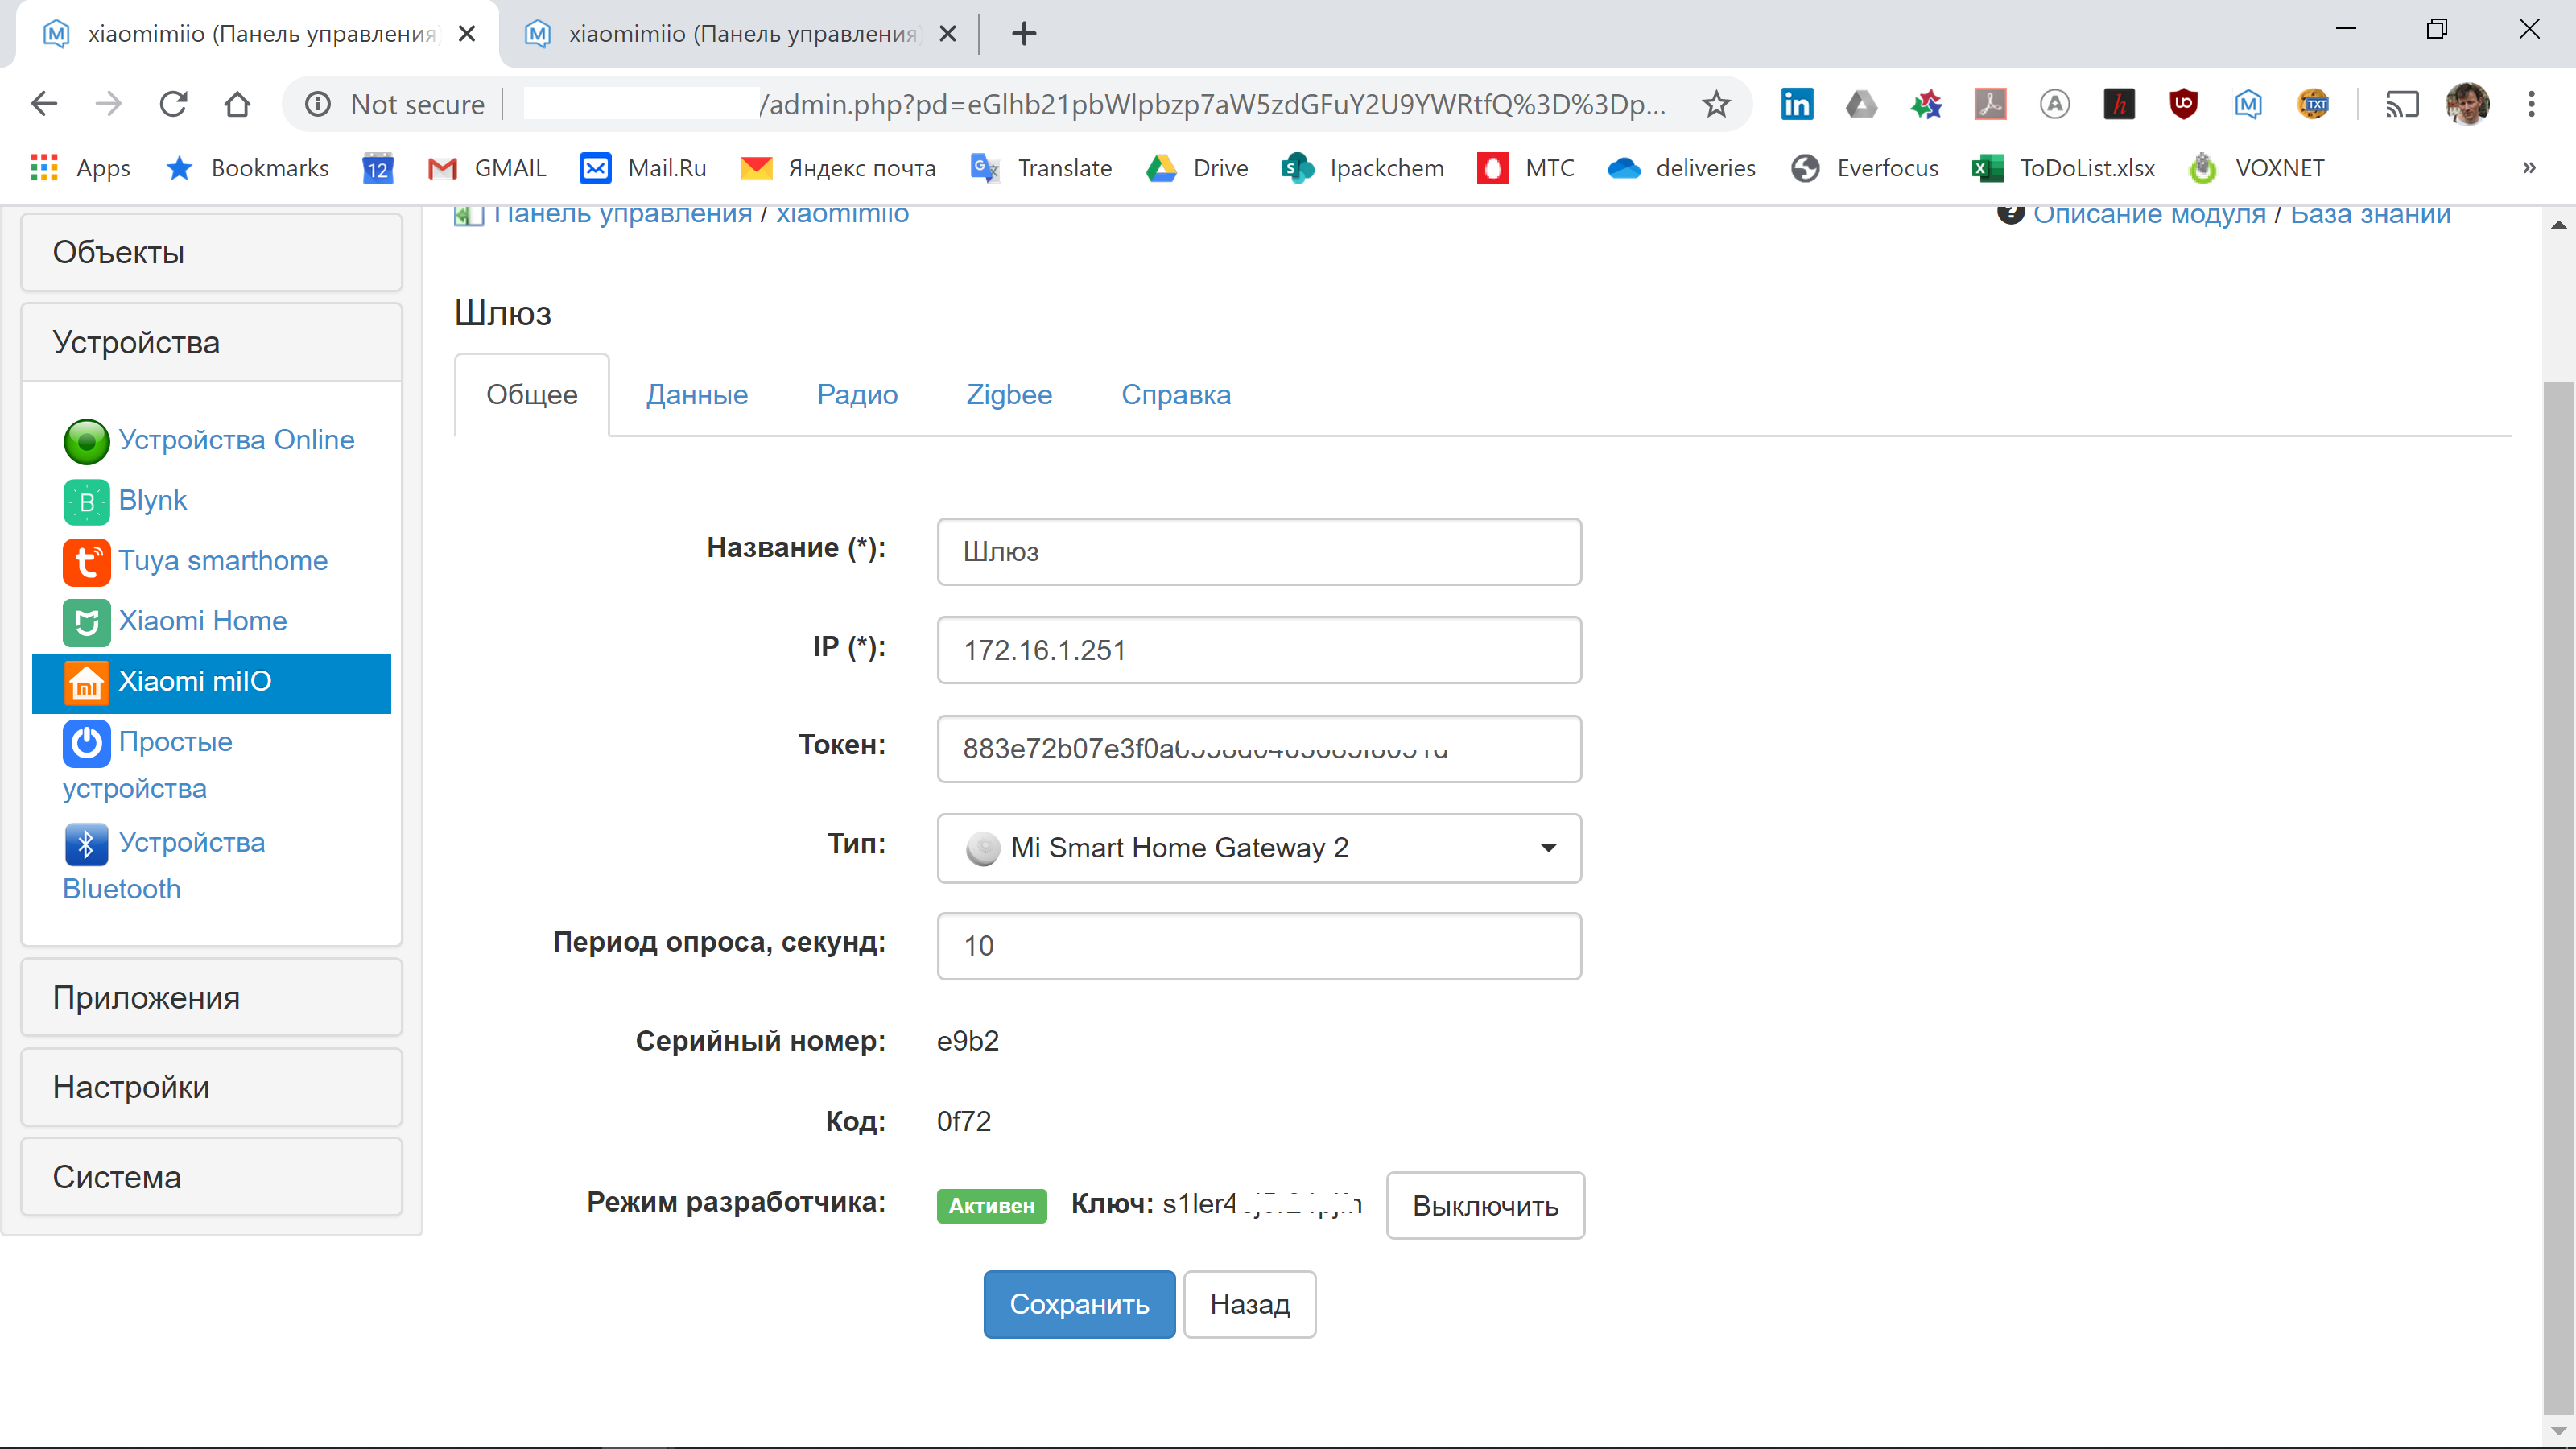This screenshot has width=2576, height=1449.
Task: Open the Tuya smarthome link
Action: [223, 561]
